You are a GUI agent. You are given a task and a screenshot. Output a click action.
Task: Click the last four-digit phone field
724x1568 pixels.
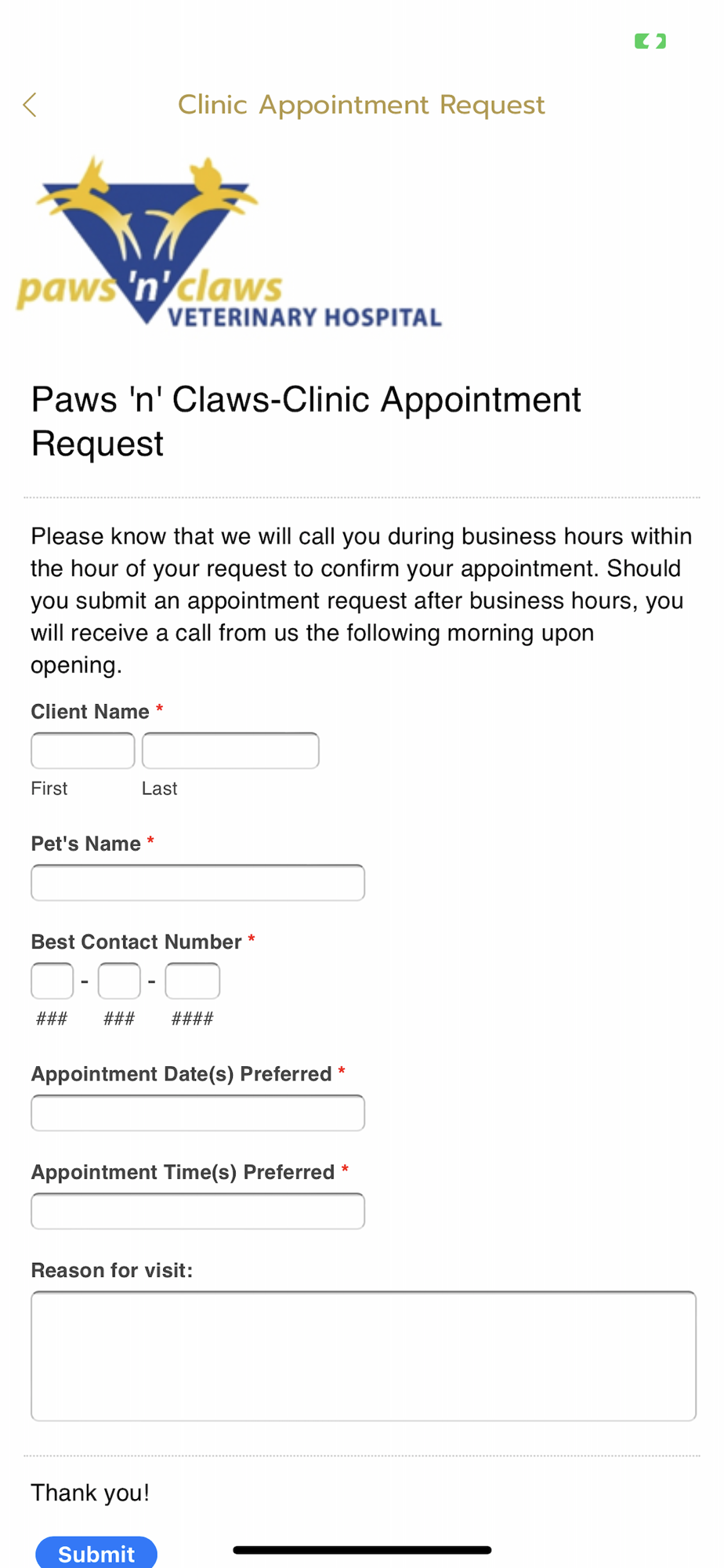coord(192,981)
